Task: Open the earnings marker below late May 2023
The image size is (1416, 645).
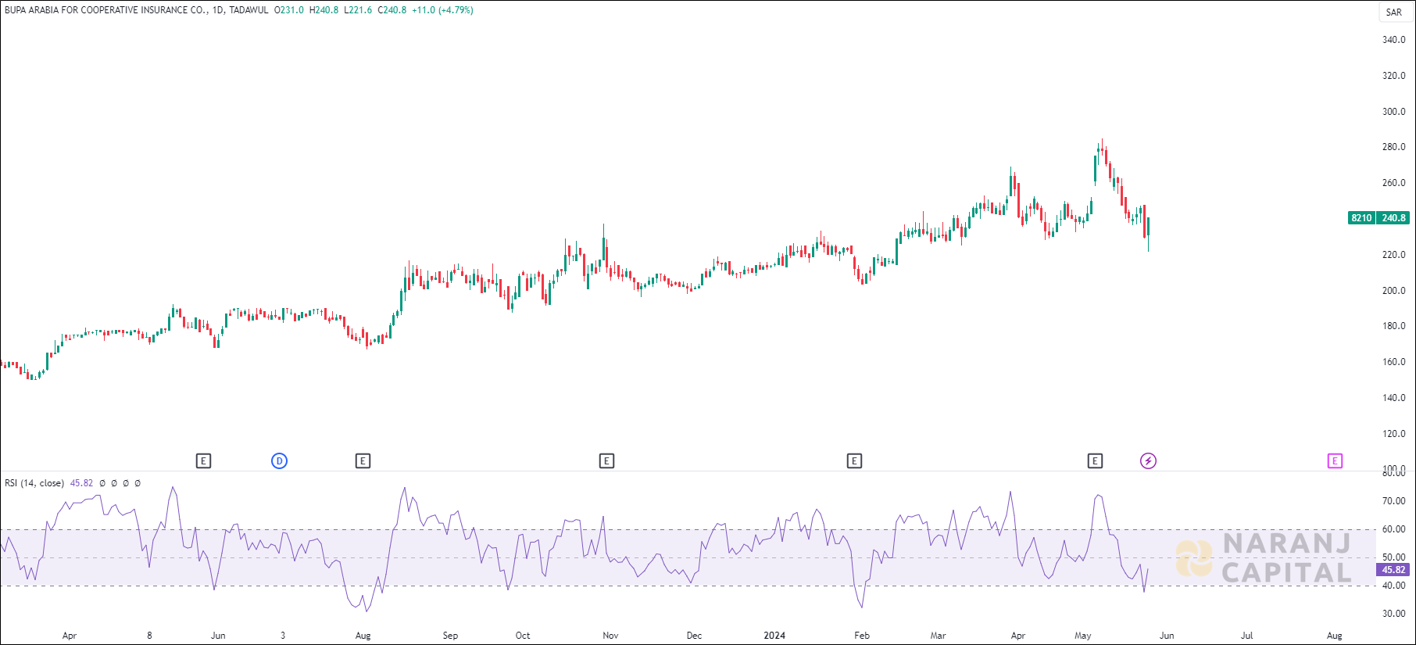Action: 203,461
